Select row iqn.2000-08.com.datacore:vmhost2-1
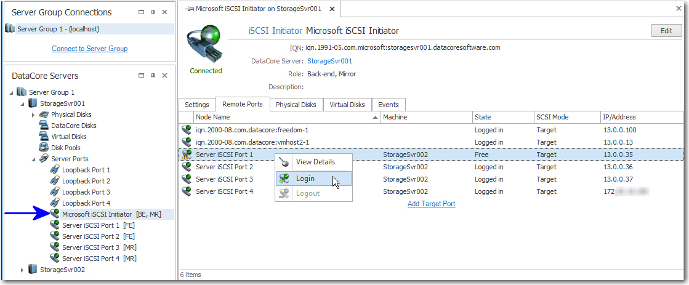This screenshot has height=285, width=689. [x=431, y=142]
